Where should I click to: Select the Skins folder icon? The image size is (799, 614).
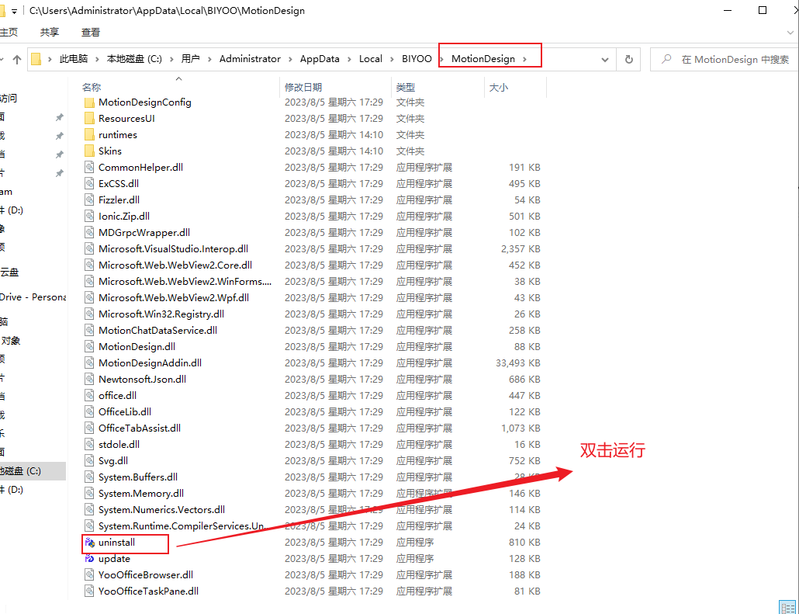89,151
